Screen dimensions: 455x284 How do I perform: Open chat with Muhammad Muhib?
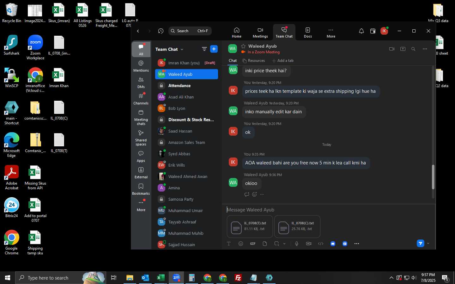pyautogui.click(x=186, y=233)
